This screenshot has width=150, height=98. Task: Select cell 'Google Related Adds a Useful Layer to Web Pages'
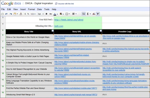[x=30, y=56]
